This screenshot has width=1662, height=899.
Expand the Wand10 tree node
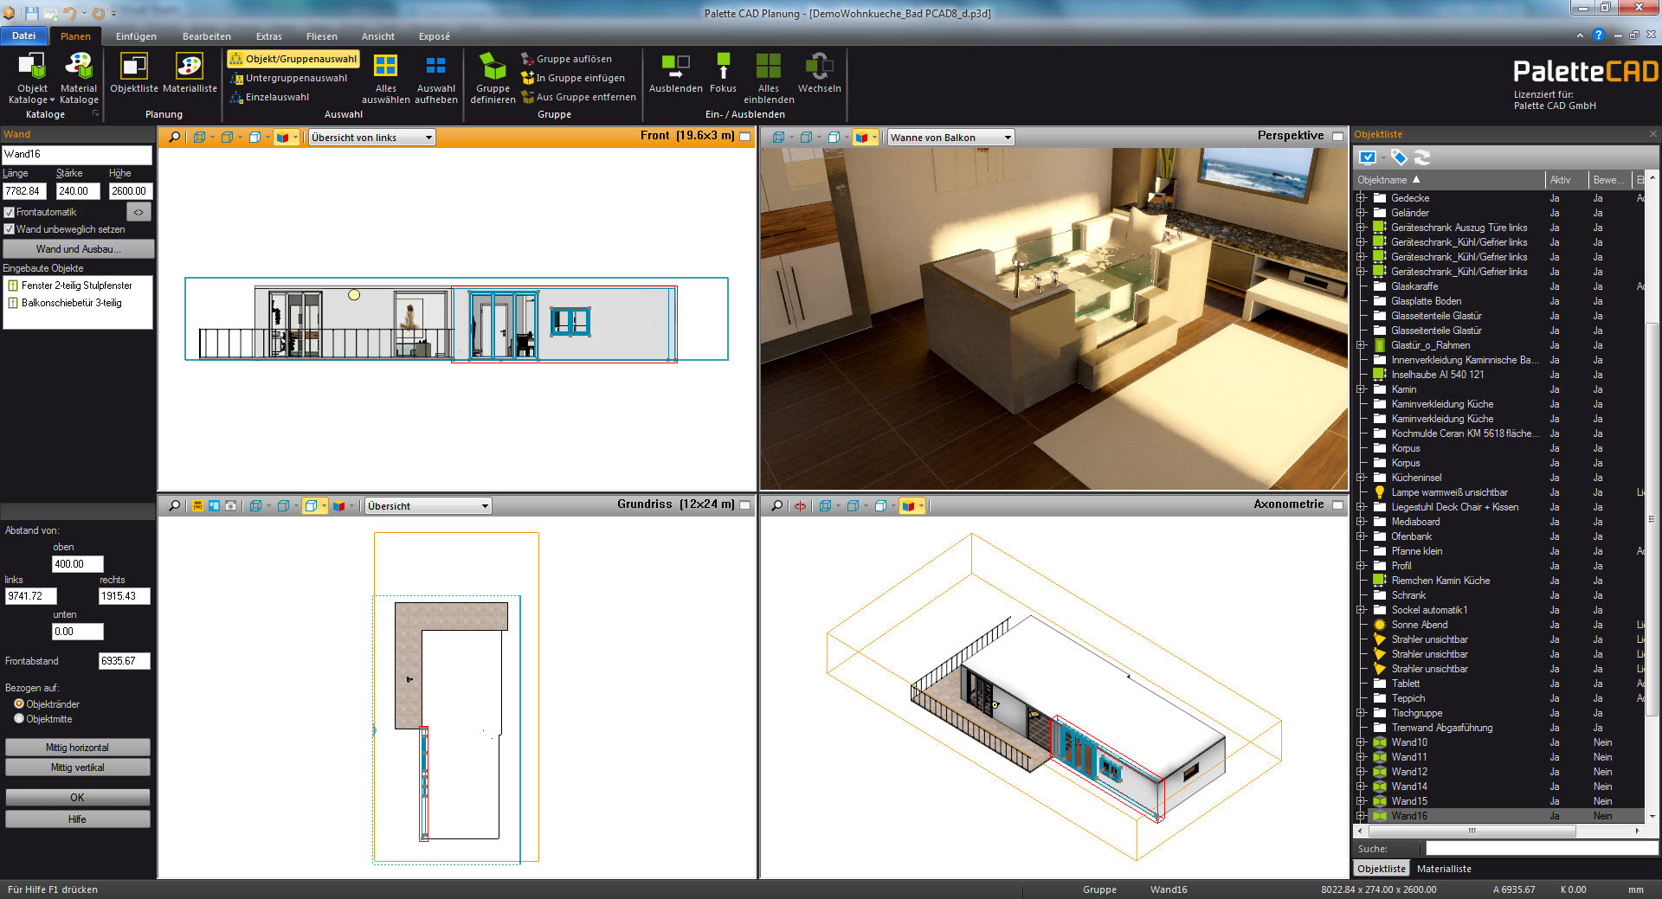[1361, 742]
